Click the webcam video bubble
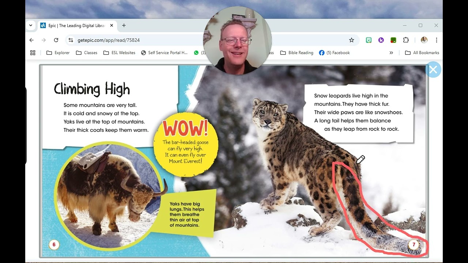 tap(237, 41)
